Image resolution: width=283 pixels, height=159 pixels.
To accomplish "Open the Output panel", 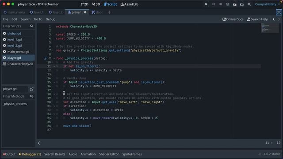I will [x=9, y=154].
